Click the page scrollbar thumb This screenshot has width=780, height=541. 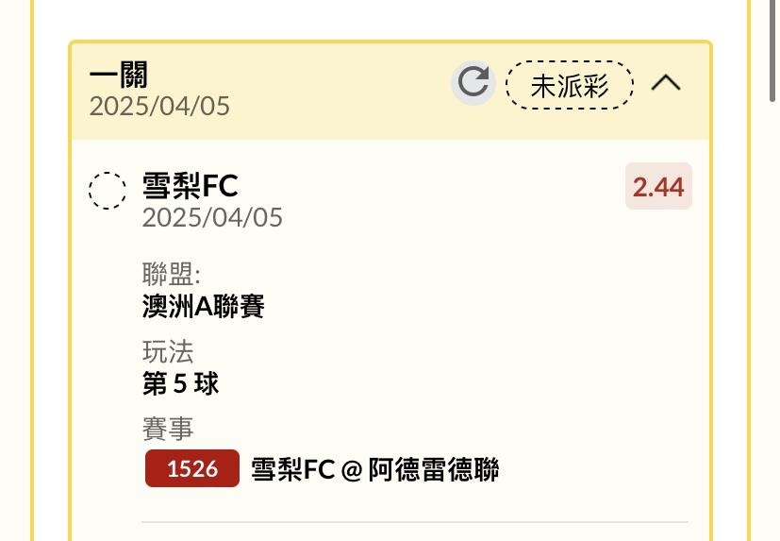[x=772, y=50]
